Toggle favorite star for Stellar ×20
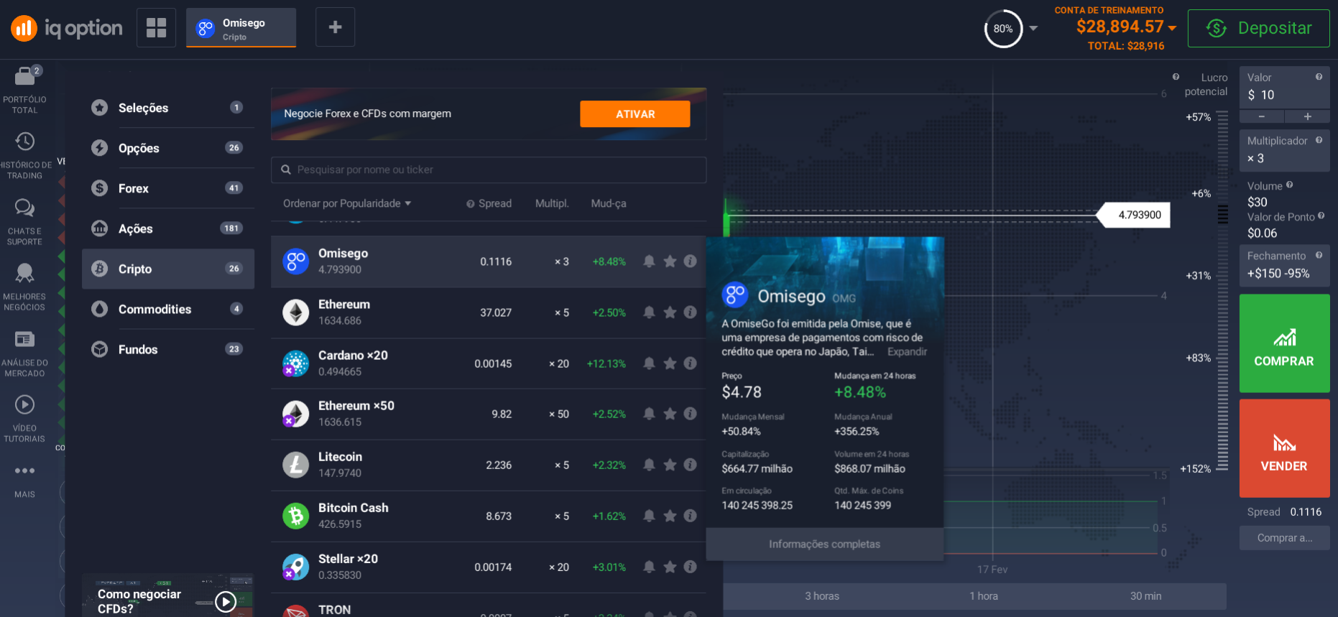The image size is (1338, 617). pyautogui.click(x=670, y=567)
